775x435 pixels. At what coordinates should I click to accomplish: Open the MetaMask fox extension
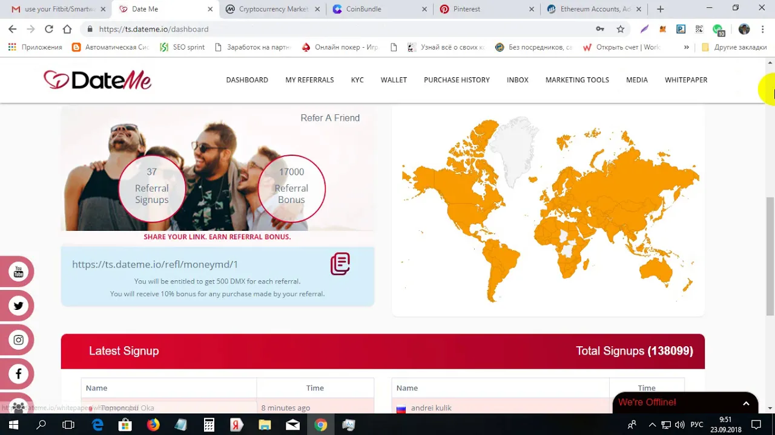[x=662, y=29]
